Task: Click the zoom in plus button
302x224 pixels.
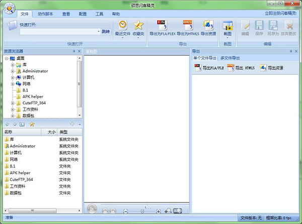Action: point(159,211)
